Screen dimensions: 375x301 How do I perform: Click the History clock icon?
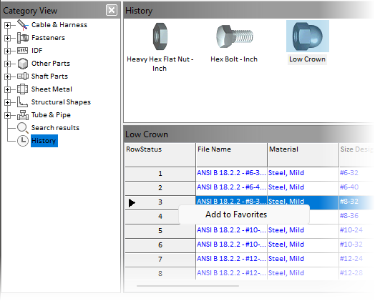click(23, 141)
